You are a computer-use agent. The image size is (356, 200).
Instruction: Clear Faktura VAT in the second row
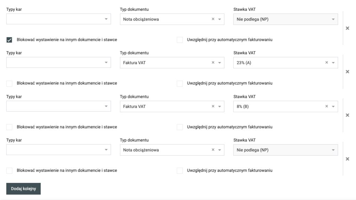213,63
